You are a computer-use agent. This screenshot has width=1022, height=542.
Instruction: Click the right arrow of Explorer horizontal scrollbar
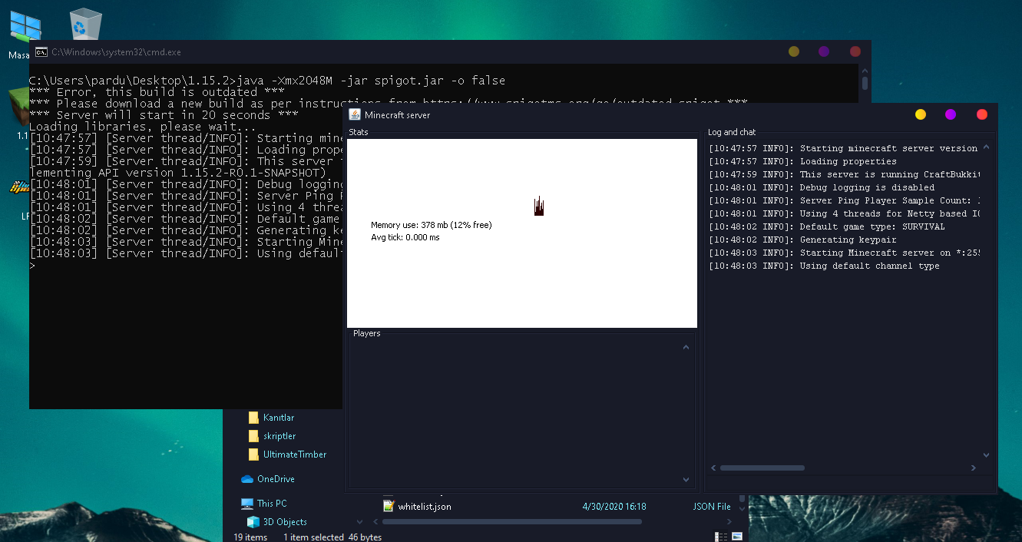tap(730, 522)
